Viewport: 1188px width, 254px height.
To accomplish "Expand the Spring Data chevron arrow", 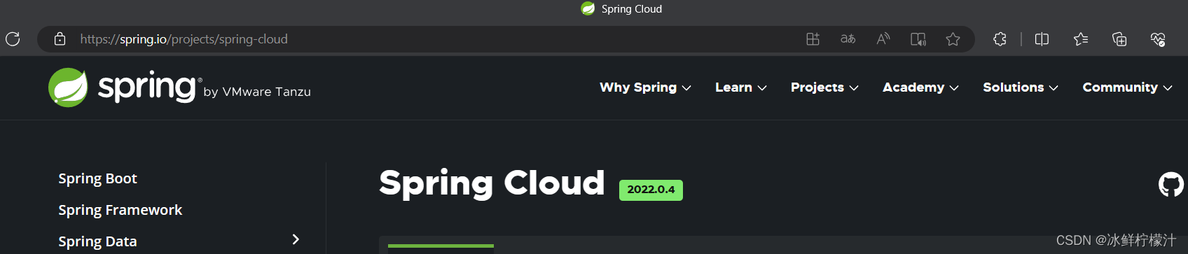I will (296, 239).
